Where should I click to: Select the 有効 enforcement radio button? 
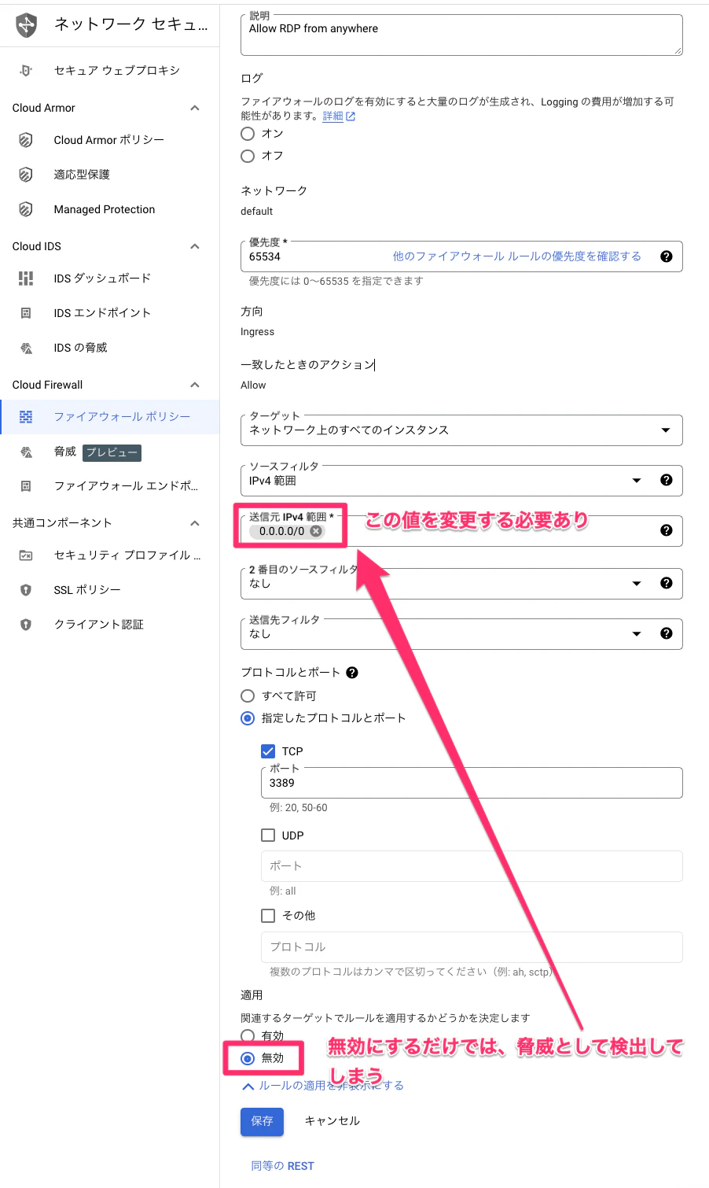(x=248, y=1036)
